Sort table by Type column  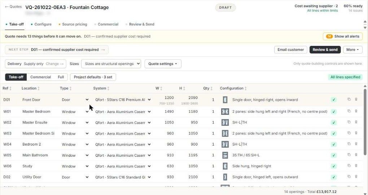66,88
